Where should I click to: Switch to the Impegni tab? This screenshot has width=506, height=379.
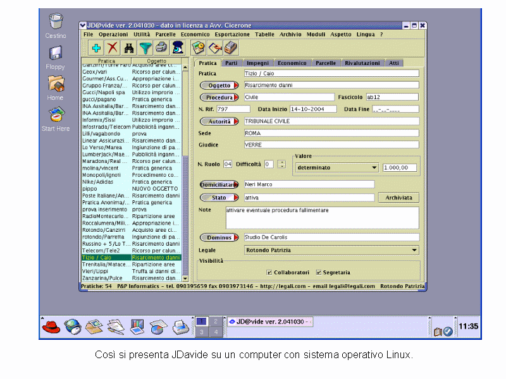pyautogui.click(x=257, y=63)
